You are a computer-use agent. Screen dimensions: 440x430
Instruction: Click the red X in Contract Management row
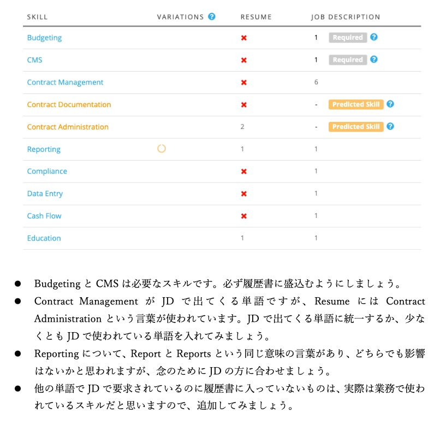(x=243, y=83)
